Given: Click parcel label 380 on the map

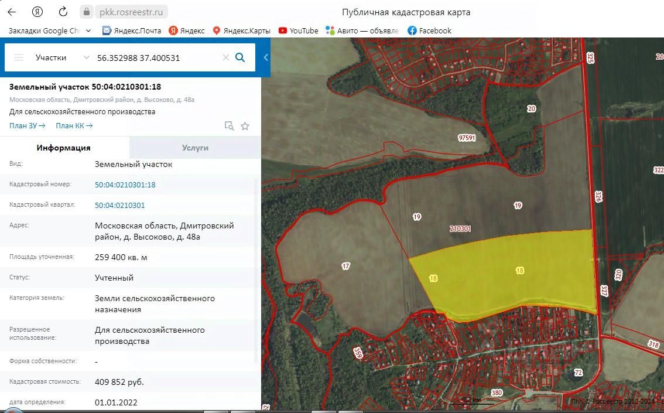Looking at the screenshot, I should click(497, 392).
